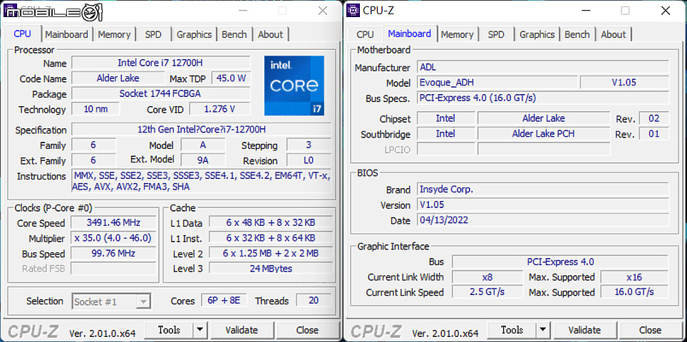Viewport: 687px width, 342px height.
Task: Select Mainboard tab in right window
Action: click(x=410, y=33)
